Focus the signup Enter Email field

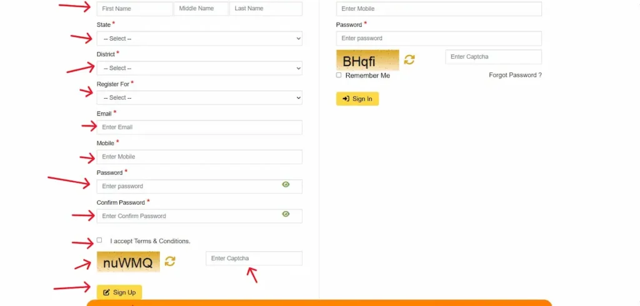[199, 127]
